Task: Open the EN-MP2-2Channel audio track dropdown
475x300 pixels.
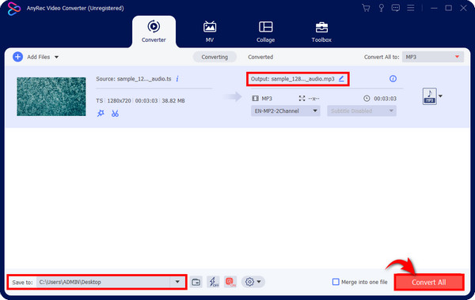Action: 285,111
